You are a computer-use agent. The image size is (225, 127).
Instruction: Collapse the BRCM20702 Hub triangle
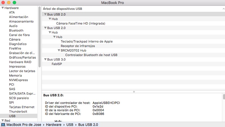[x=59, y=50]
